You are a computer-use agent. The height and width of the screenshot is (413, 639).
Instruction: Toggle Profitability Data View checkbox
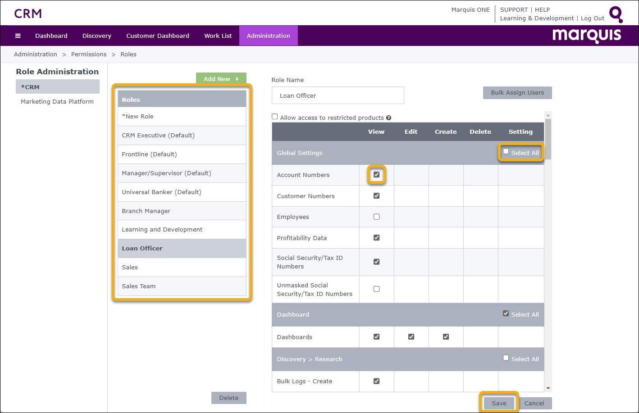377,237
